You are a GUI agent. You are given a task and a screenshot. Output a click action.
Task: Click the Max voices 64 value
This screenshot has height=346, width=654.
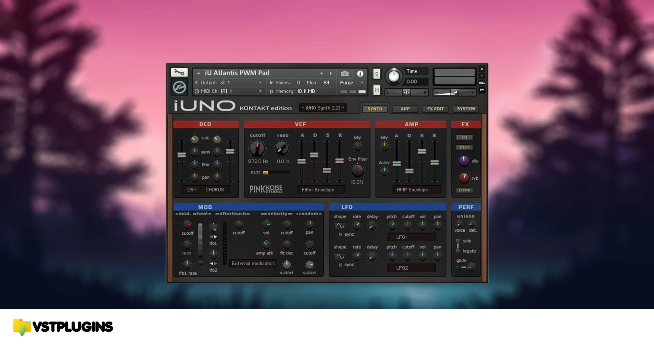coord(326,83)
